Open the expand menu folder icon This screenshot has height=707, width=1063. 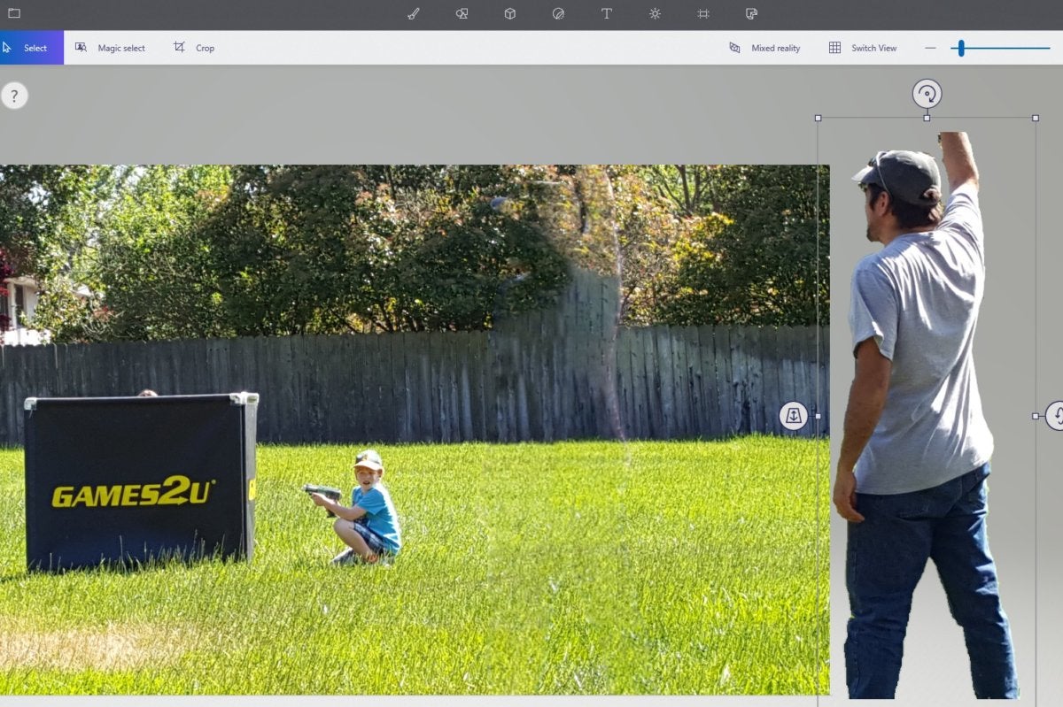click(14, 13)
